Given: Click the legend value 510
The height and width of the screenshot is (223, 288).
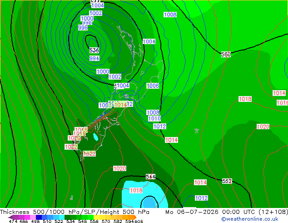Looking at the screenshot, I should (47, 221).
